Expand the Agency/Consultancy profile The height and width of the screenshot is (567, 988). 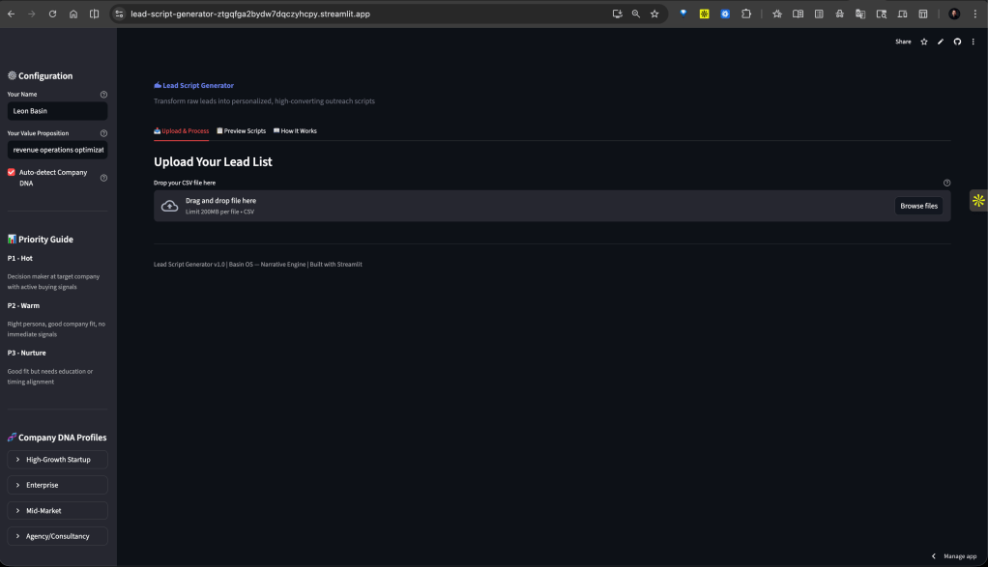tap(57, 536)
